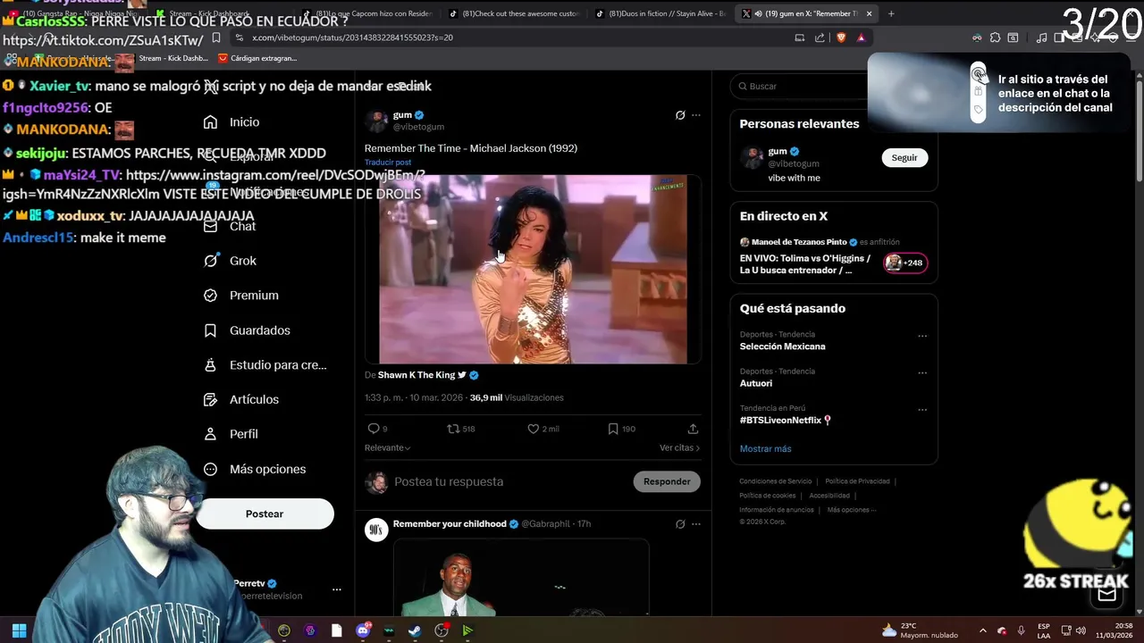Open options for #BTSLiveonNetflix trend
This screenshot has height=643, width=1144.
(x=922, y=410)
